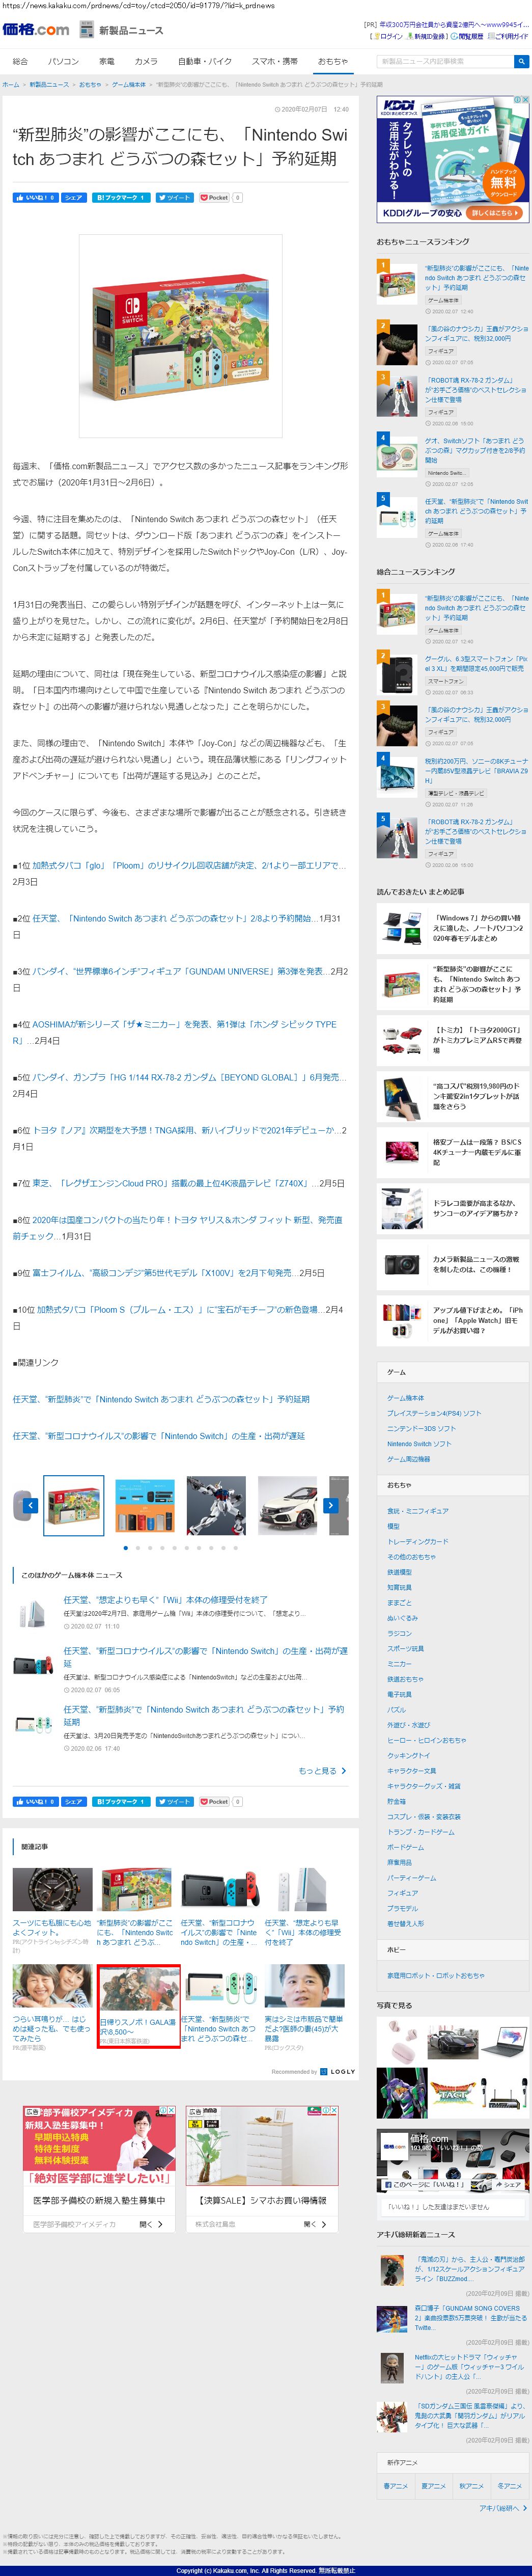Click carousel next arrow button
This screenshot has height=2576, width=532.
click(331, 1505)
